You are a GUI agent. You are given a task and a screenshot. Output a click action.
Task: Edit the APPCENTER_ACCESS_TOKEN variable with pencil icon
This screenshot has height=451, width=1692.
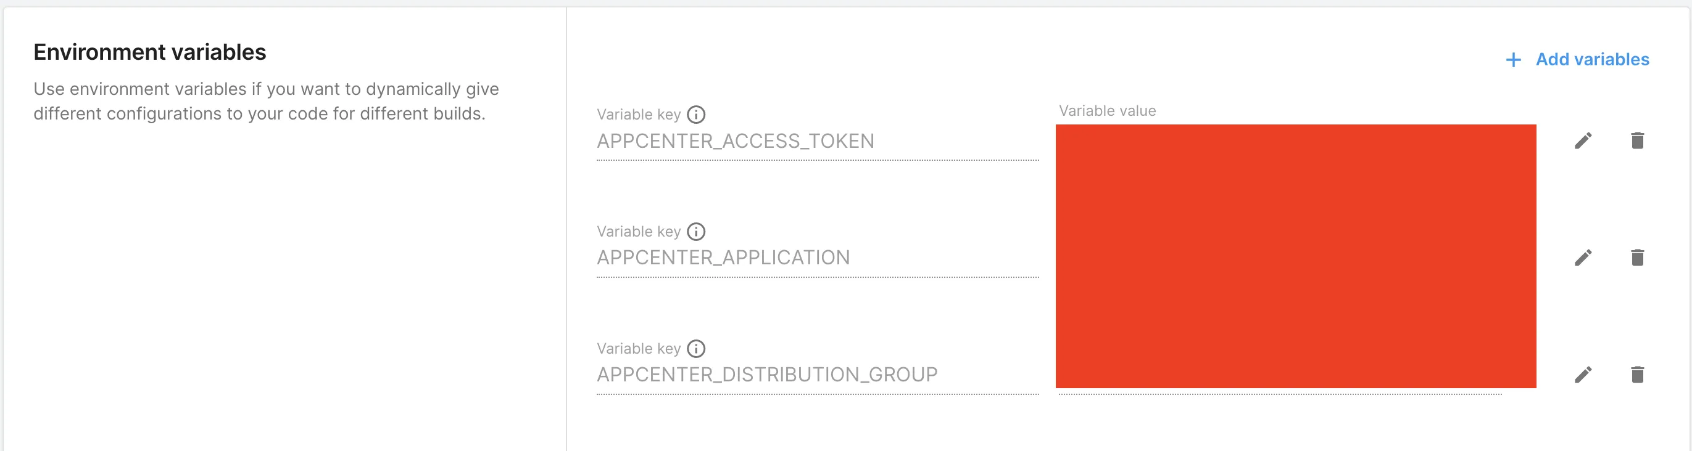tap(1583, 140)
